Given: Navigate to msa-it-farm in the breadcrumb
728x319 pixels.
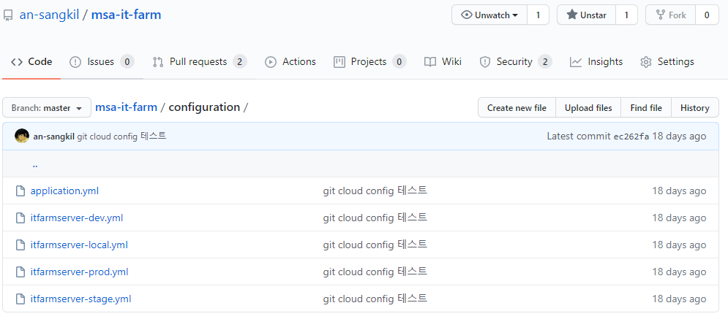Looking at the screenshot, I should click(x=127, y=107).
